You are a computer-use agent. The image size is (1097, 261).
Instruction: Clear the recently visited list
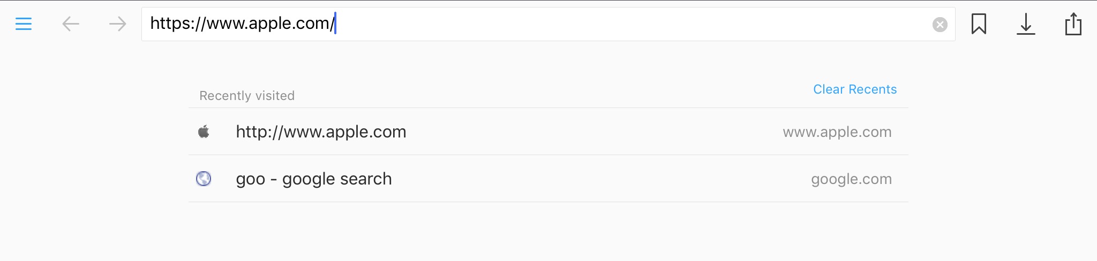(855, 89)
